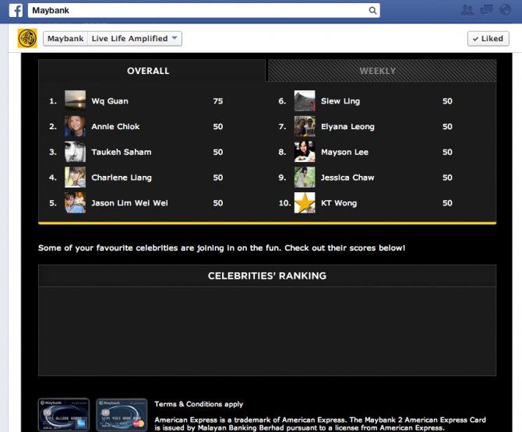Open messages icon in top bar
The image size is (522, 432).
[486, 10]
